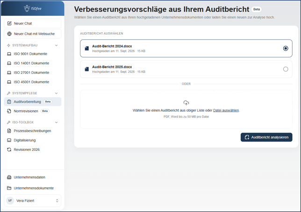Click the globe icon for Websuche chat
301x212 pixels.
point(9,34)
